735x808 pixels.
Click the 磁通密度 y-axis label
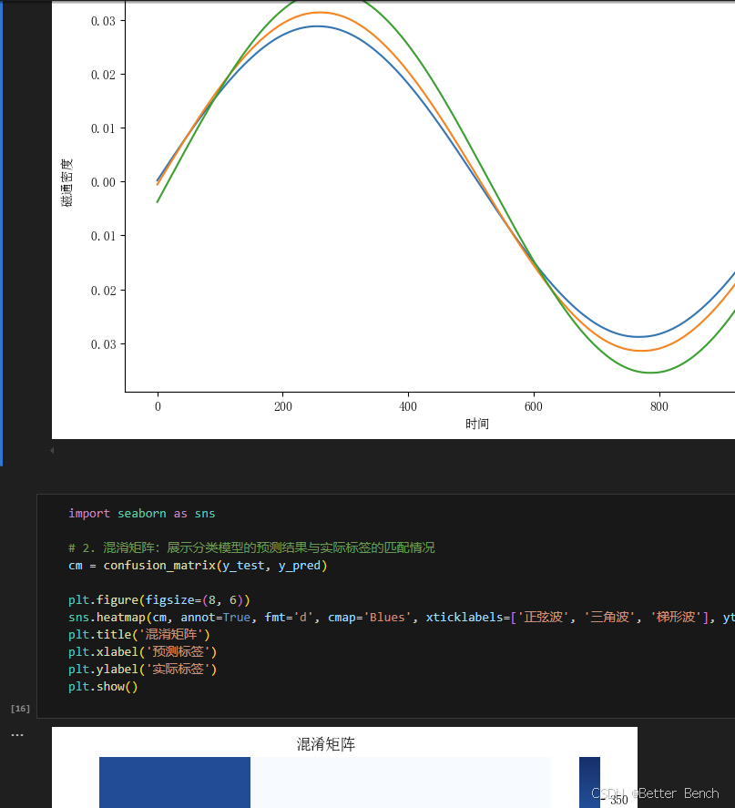[66, 183]
